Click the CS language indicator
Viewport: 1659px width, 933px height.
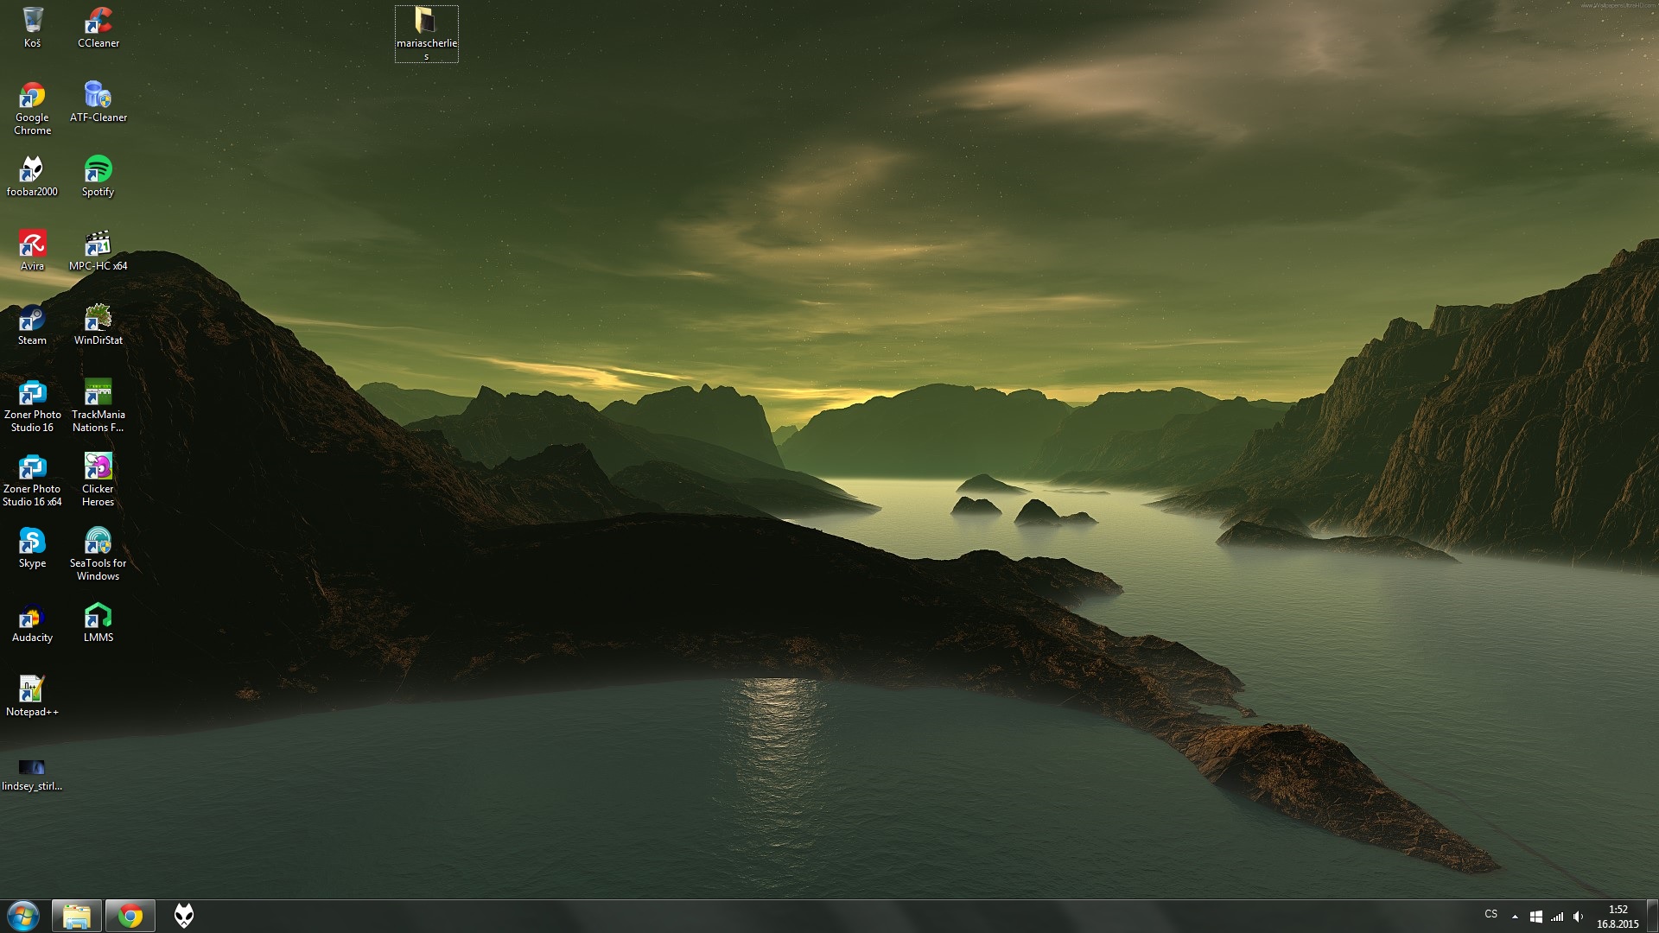pos(1491,914)
